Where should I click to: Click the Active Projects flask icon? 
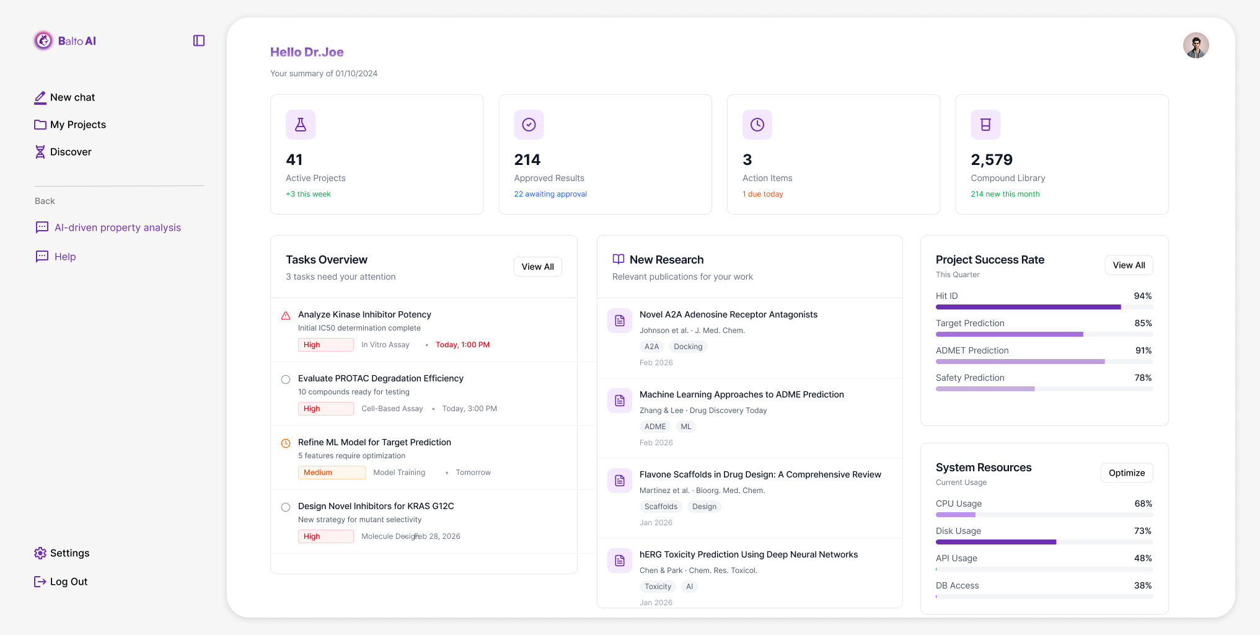301,125
